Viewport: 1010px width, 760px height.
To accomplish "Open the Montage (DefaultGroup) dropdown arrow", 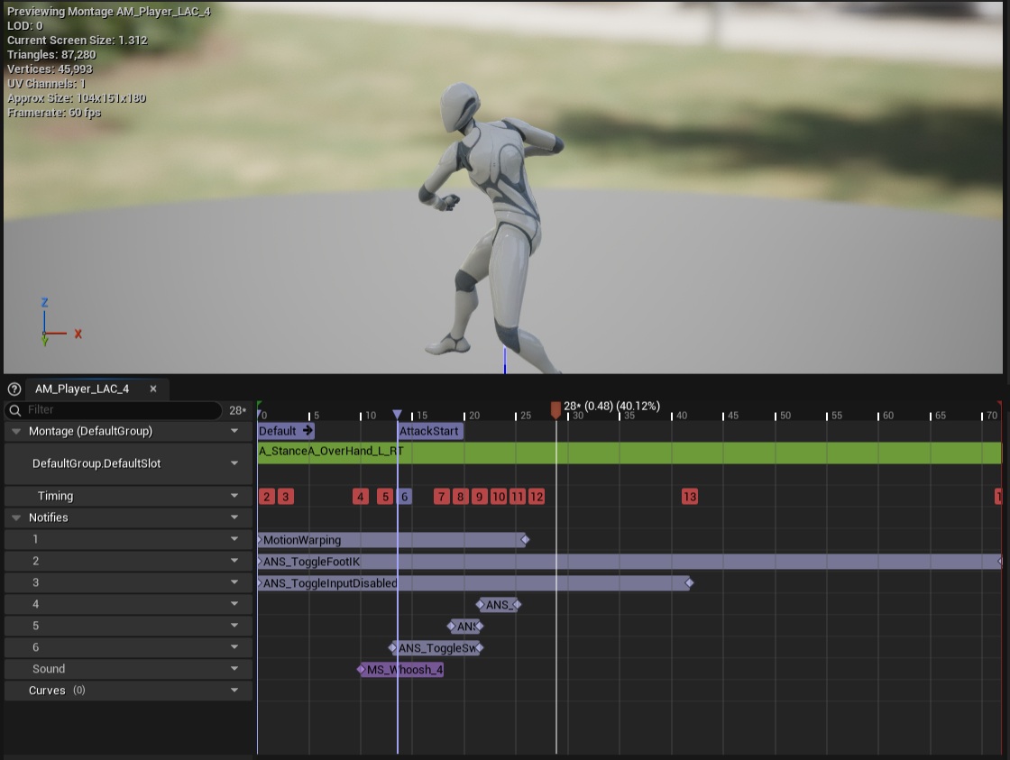I will [234, 432].
